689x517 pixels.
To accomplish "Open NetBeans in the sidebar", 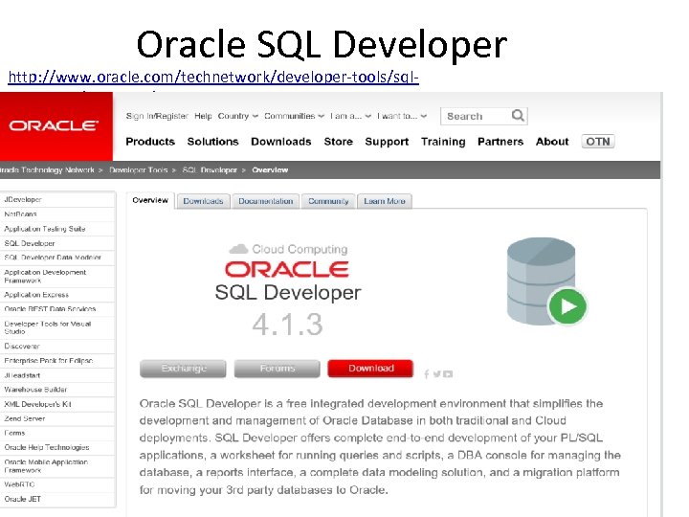I will tap(57, 214).
